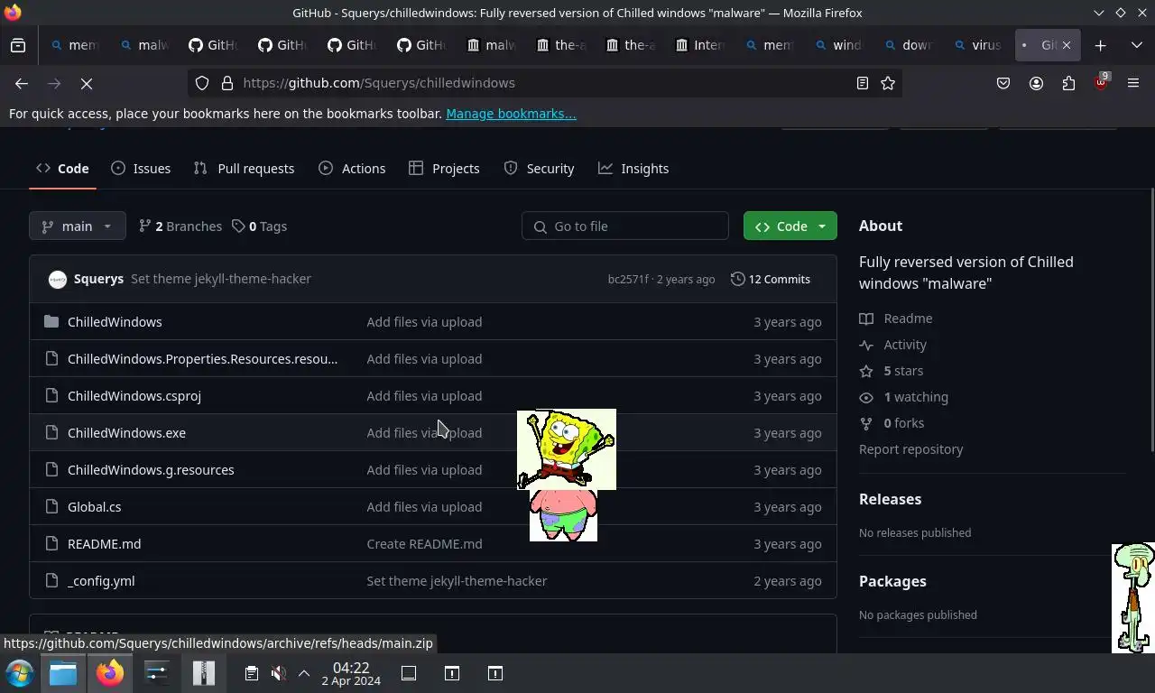Image resolution: width=1155 pixels, height=693 pixels.
Task: Switch to the 'Inter' browser tab
Action: [699, 45]
